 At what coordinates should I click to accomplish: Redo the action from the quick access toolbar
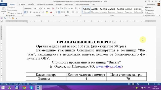click(x=10, y=18)
